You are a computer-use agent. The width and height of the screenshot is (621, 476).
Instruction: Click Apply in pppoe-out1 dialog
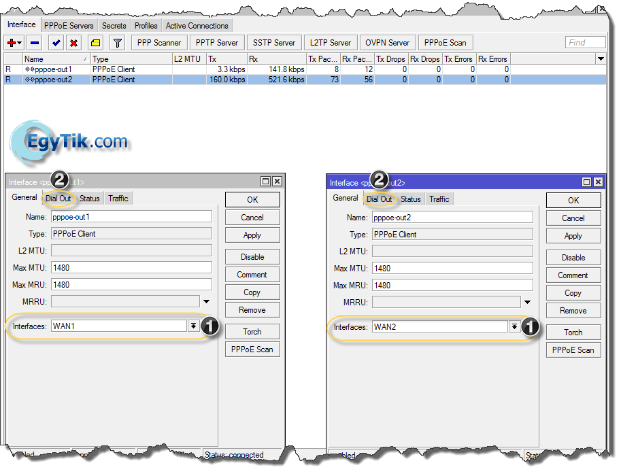pyautogui.click(x=252, y=235)
